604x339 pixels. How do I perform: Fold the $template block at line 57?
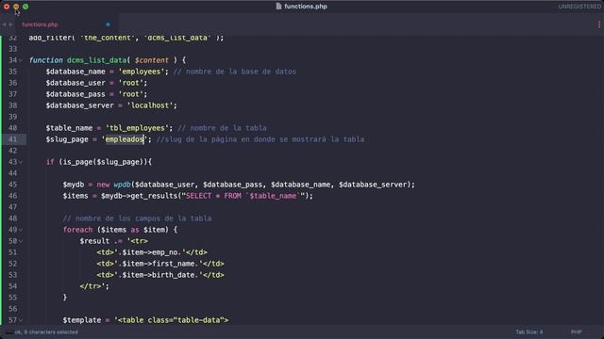[x=21, y=320]
